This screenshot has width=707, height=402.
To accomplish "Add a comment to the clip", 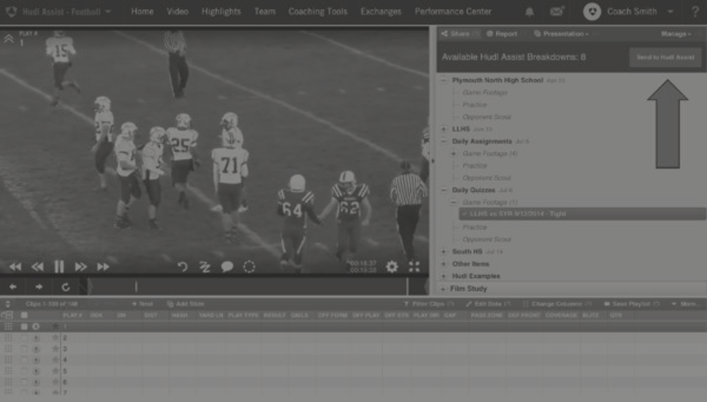I will pyautogui.click(x=227, y=267).
